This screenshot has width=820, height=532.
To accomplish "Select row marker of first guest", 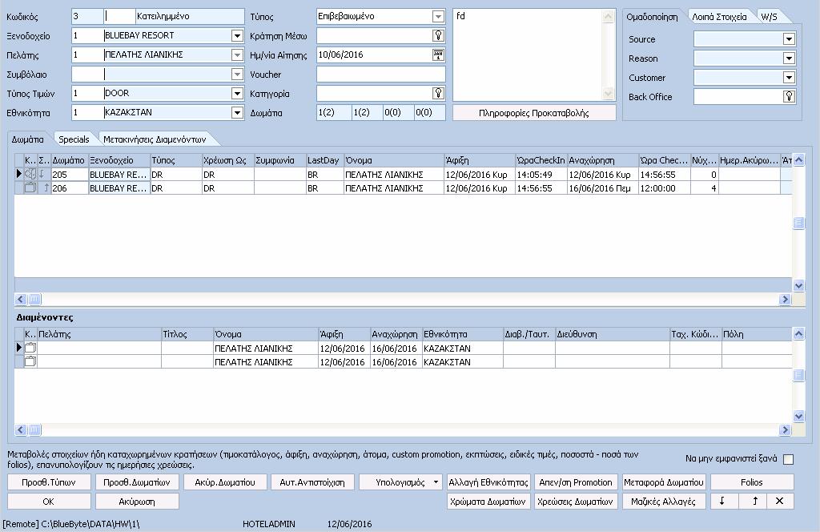I will (19, 348).
